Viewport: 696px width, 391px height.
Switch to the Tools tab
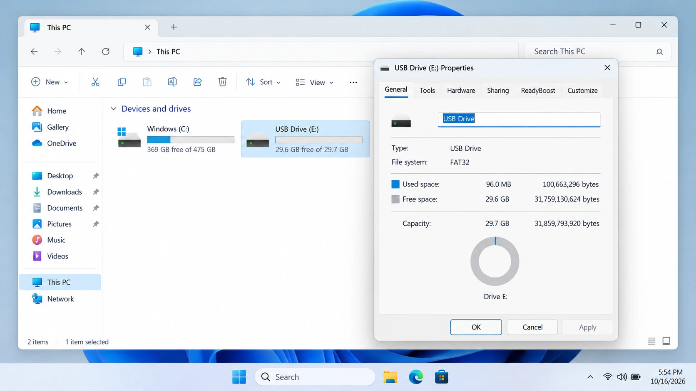pos(427,90)
